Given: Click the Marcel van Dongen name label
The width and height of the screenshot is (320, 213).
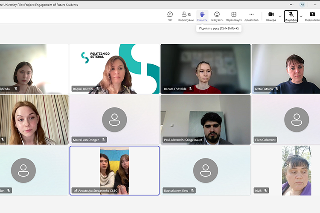Looking at the screenshot, I should (x=87, y=140).
